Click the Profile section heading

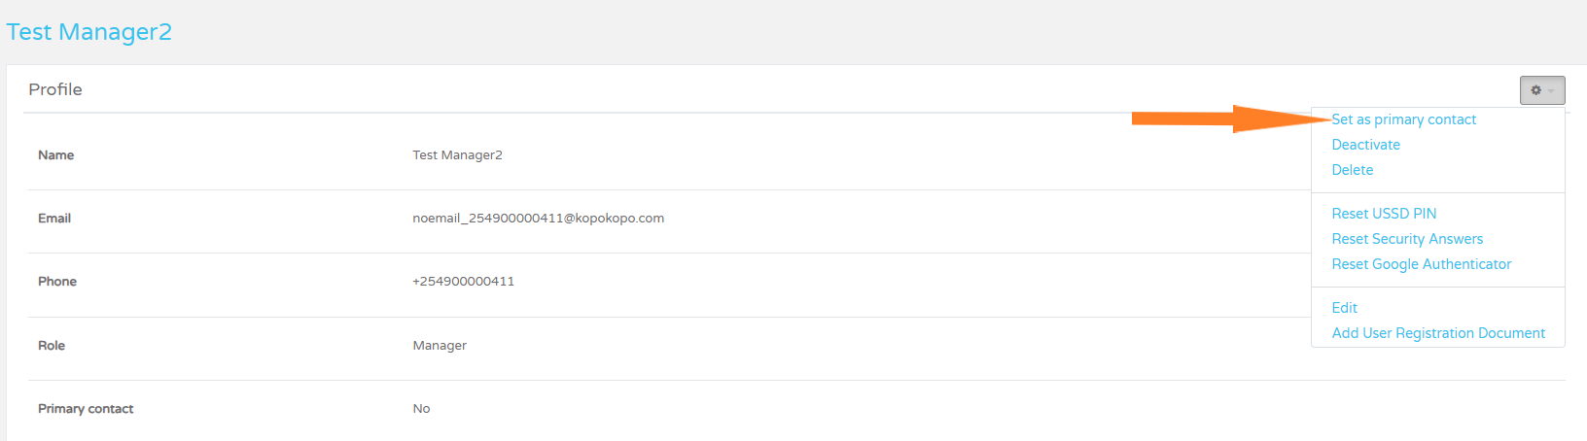click(55, 89)
